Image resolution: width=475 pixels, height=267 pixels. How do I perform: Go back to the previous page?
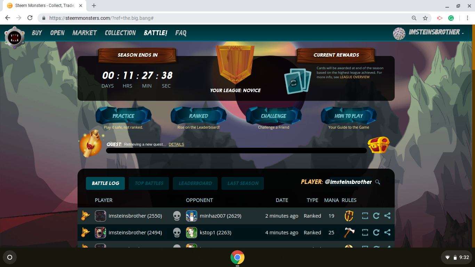8,18
